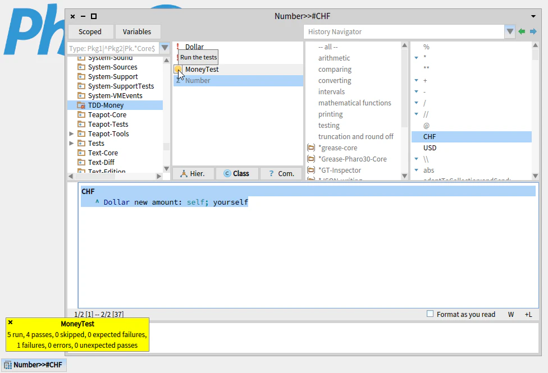The width and height of the screenshot is (548, 373).
Task: Enable Format as you read checkbox
Action: (x=430, y=314)
